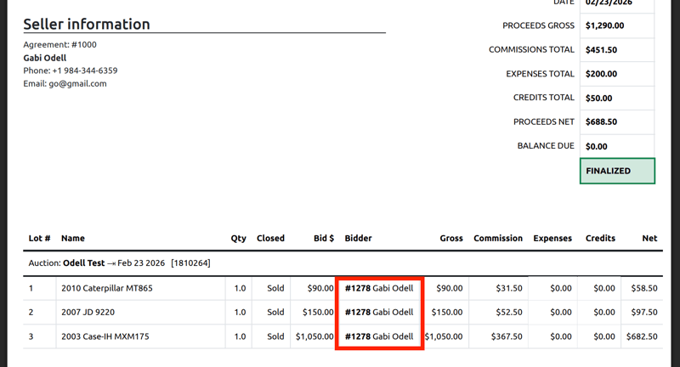This screenshot has height=367, width=680.
Task: Click the PROCEEDS NET label
Action: [544, 121]
